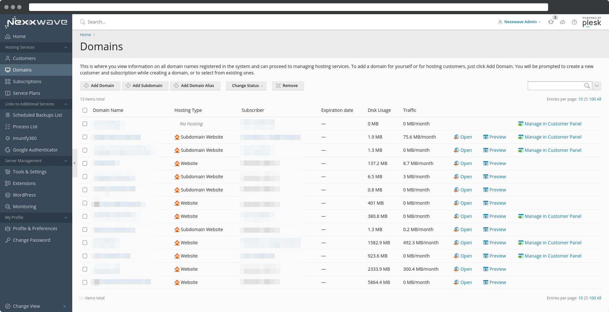Open the Change Status dropdown
The height and width of the screenshot is (312, 609).
[246, 86]
